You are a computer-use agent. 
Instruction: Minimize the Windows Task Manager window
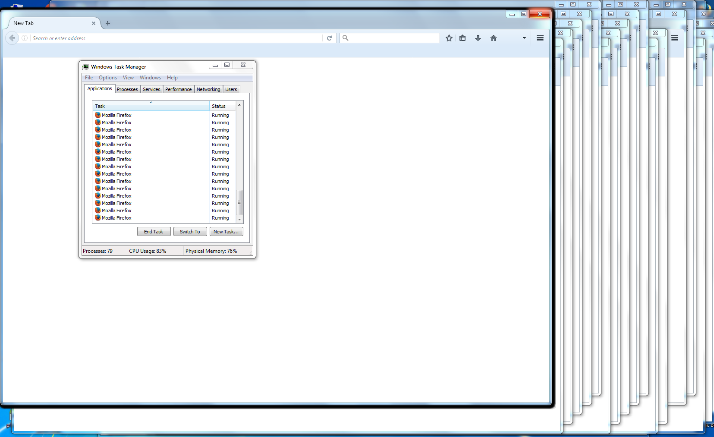tap(215, 65)
